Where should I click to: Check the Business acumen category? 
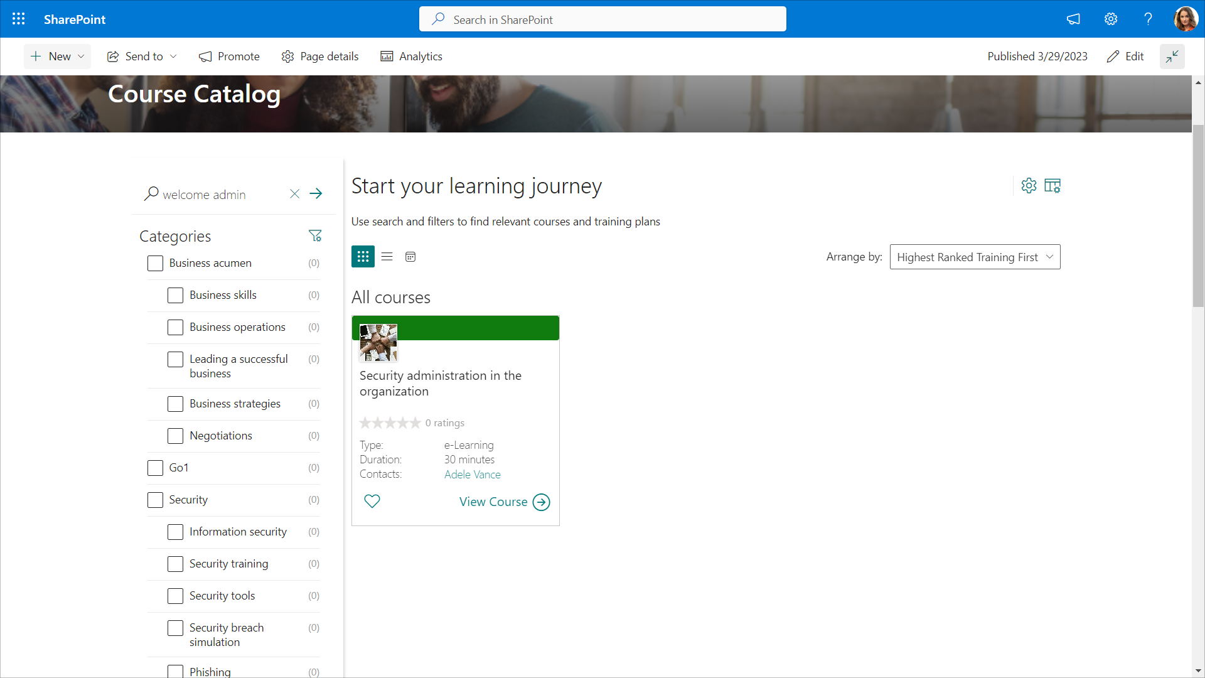[155, 263]
